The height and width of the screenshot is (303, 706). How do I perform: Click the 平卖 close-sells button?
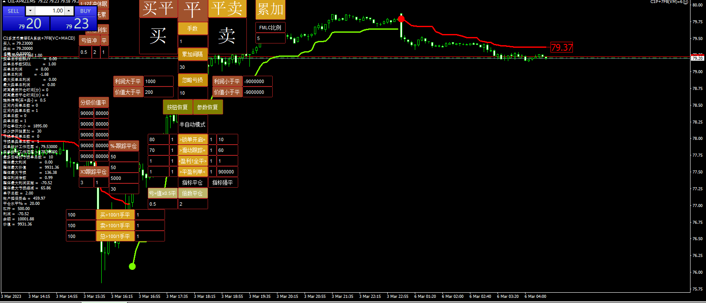click(227, 9)
